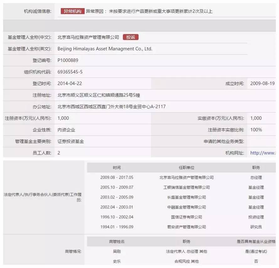The width and height of the screenshot is (279, 268).
Task: Click the period 2002.04 - 2003.01
Action: [117, 207]
